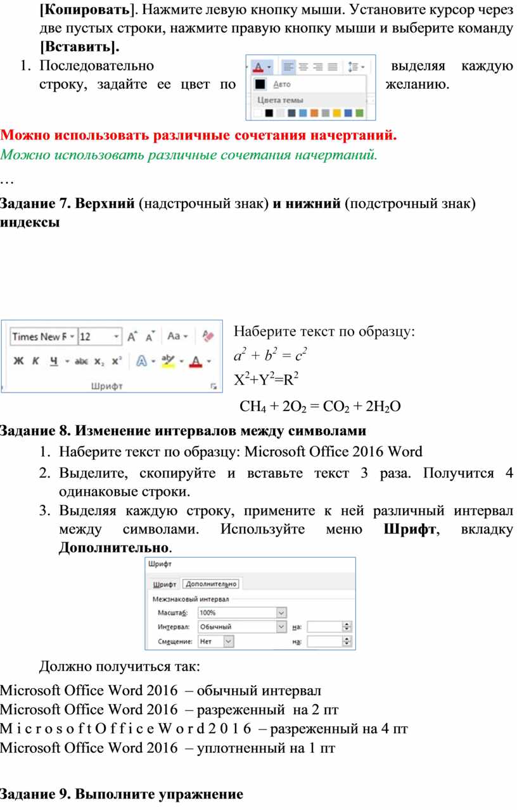Click the line spacing icon
This screenshot has width=517, height=810.
pyautogui.click(x=352, y=67)
